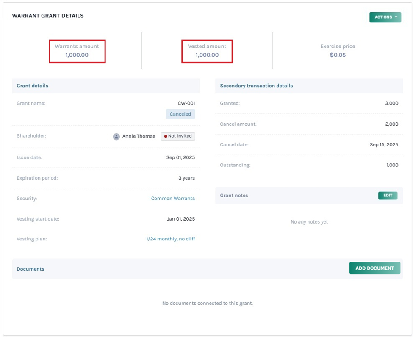Click the Warrants amount value 1,000.00
The height and width of the screenshot is (337, 413).
[77, 55]
